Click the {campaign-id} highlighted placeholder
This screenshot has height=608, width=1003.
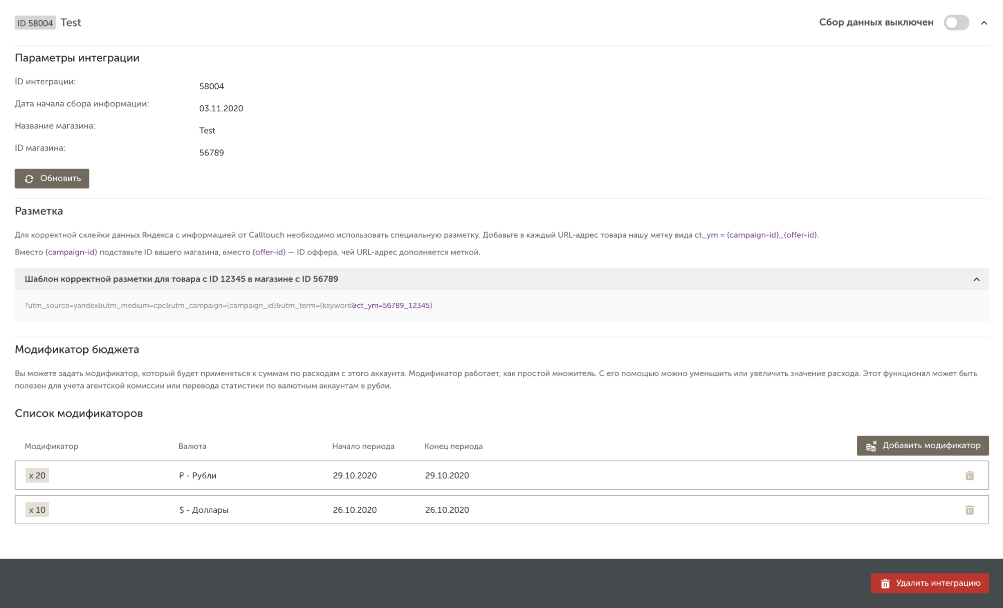[71, 252]
